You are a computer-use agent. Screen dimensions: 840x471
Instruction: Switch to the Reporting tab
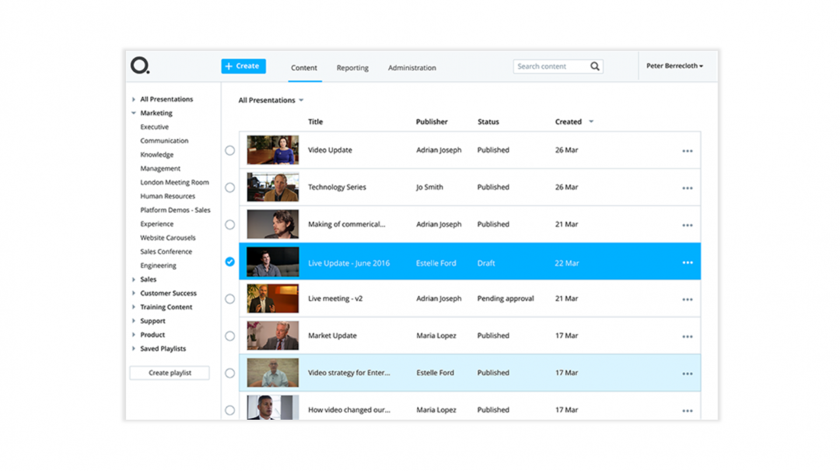(x=352, y=68)
